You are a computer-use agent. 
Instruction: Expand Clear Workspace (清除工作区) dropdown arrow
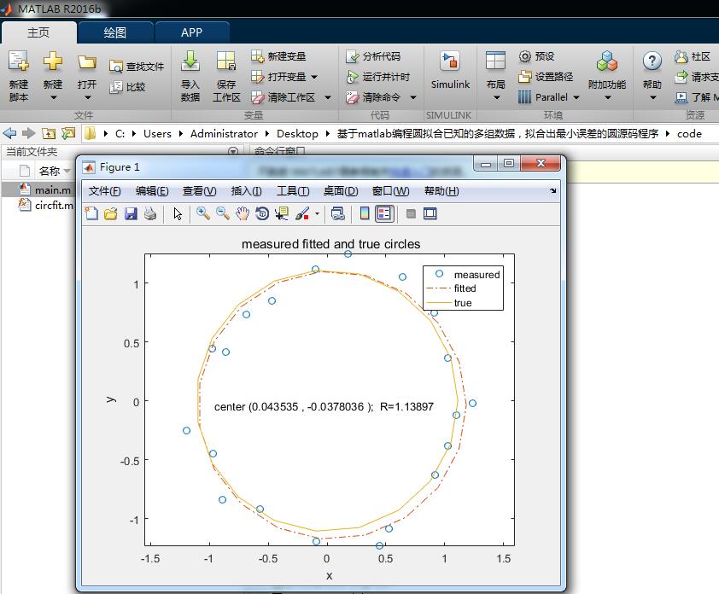[328, 97]
